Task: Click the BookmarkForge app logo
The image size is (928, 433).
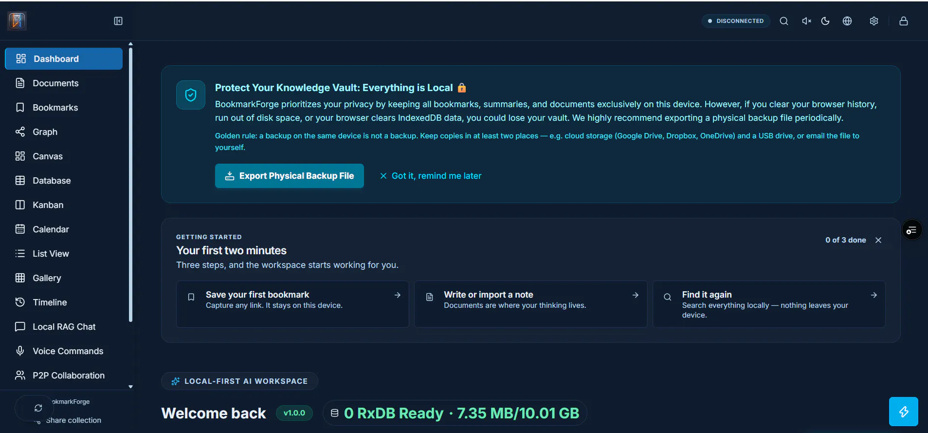Action: 17,21
